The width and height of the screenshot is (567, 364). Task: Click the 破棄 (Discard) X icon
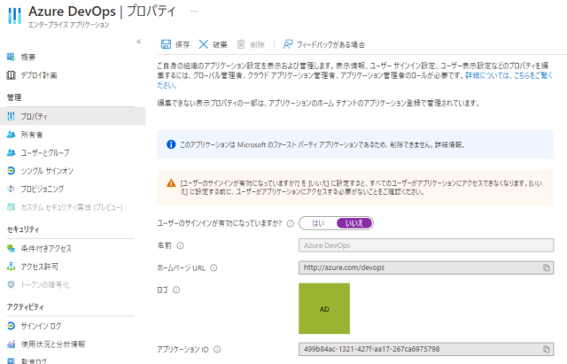pos(204,44)
